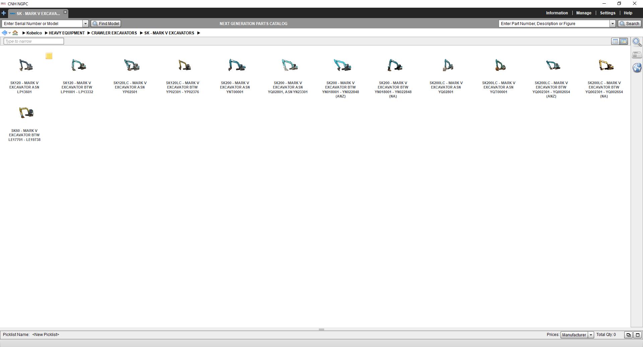Minimize the CNH NGPC window
This screenshot has width=643, height=347.
(x=604, y=4)
